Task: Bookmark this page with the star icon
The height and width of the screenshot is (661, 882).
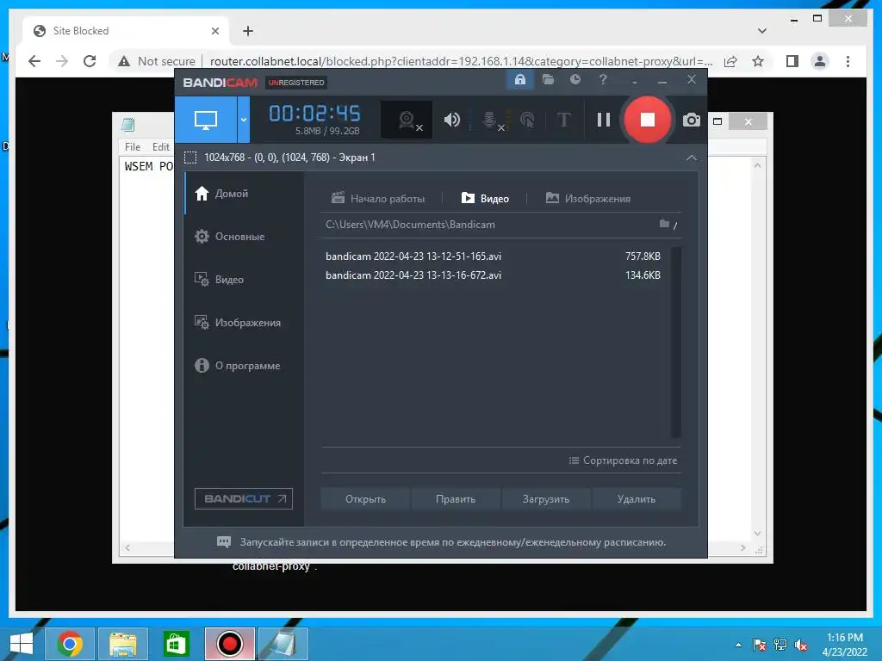Action: point(758,61)
